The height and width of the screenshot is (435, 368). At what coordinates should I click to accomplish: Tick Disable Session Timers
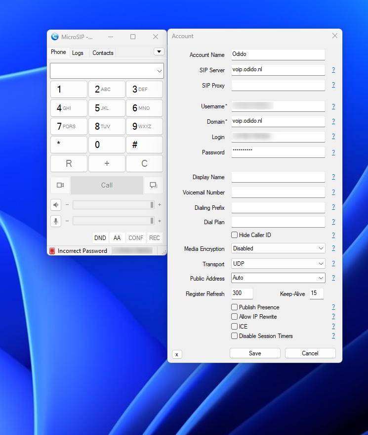(234, 336)
